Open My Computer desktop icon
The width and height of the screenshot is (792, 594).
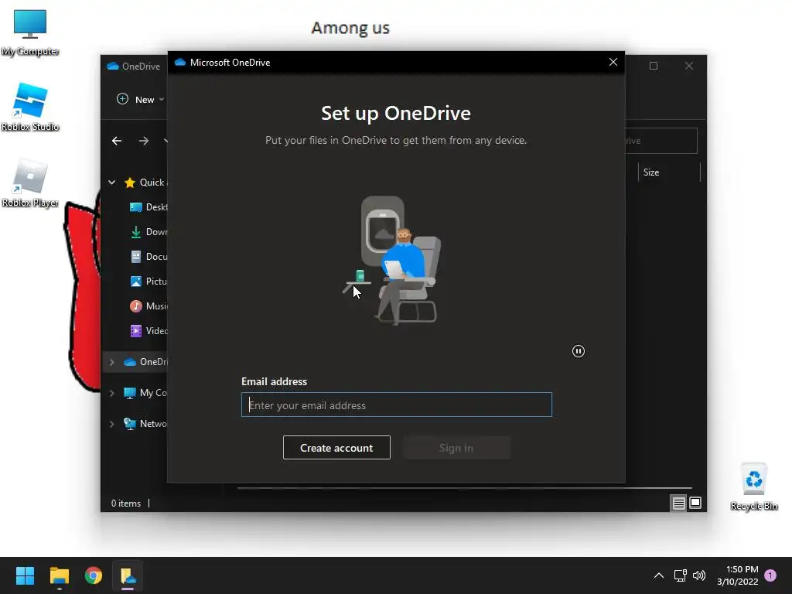tap(30, 32)
